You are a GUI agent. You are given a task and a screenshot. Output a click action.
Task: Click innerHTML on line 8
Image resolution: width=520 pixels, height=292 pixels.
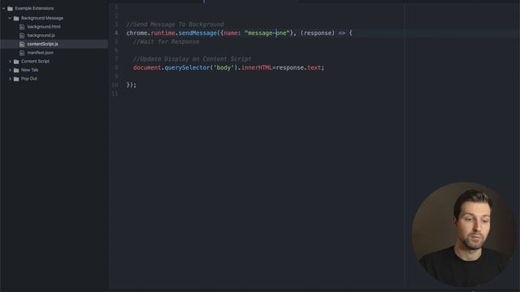(257, 67)
